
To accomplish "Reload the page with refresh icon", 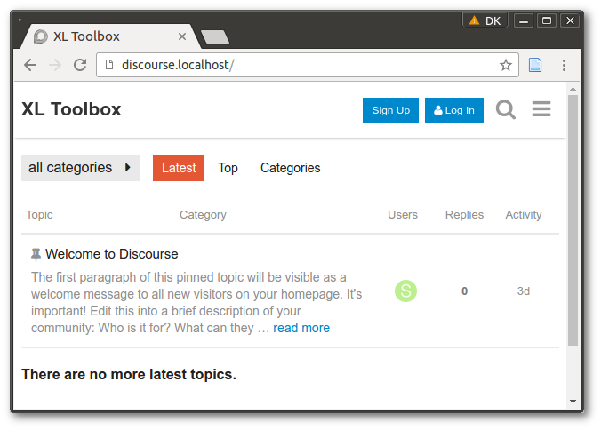I will (80, 65).
